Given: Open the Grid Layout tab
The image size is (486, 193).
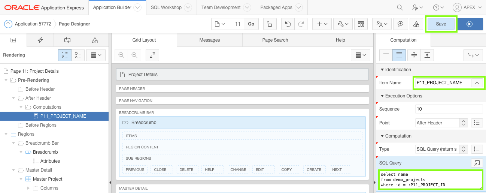Looking at the screenshot, I should [144, 40].
